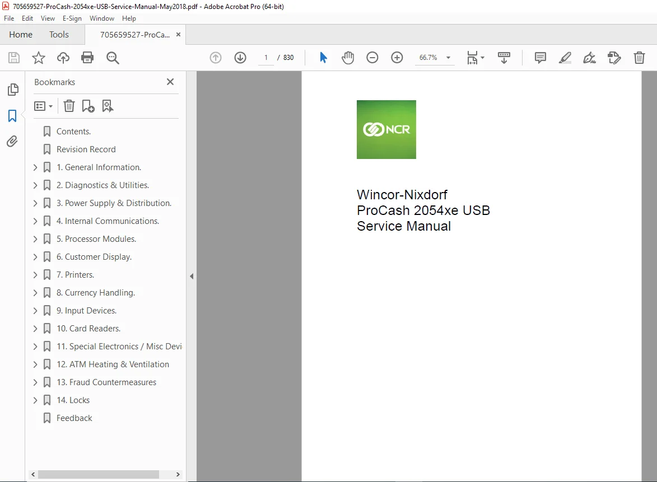Image resolution: width=657 pixels, height=482 pixels.
Task: Go to the previous page arrow
Action: pos(216,58)
